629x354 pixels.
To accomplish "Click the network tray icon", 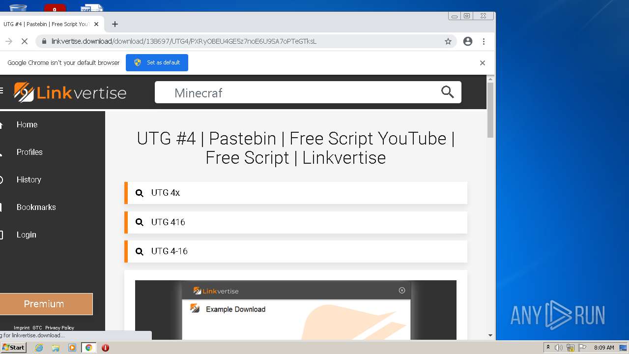I will (x=571, y=348).
